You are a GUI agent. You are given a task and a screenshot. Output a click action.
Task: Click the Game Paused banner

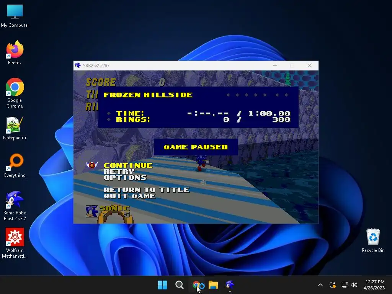[x=196, y=147]
